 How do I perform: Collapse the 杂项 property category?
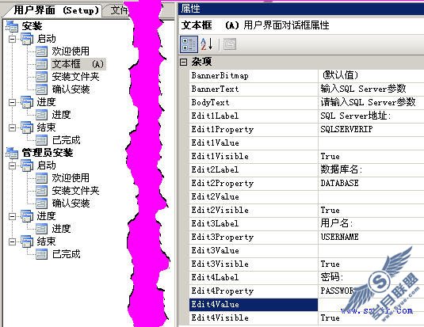point(183,63)
